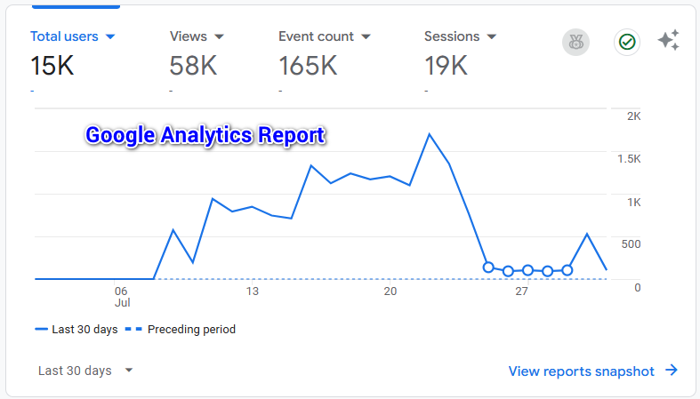Select the 58K Views metric value
Viewport: 700px width, 399px height.
192,65
